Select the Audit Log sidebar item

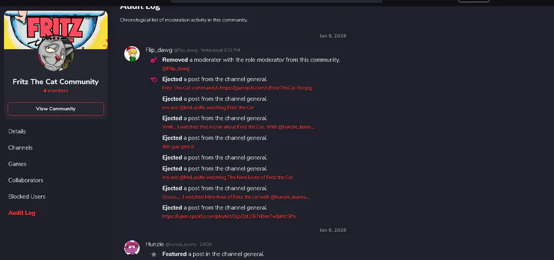point(22,213)
